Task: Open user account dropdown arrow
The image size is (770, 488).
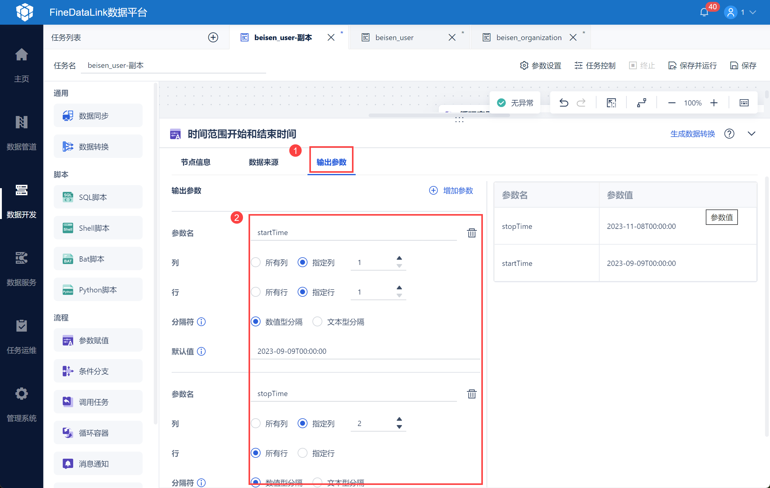Action: [753, 12]
